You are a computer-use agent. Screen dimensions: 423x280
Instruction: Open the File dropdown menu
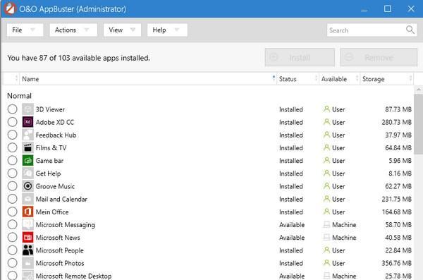click(x=25, y=30)
